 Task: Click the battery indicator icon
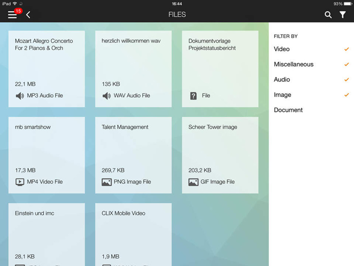pos(348,4)
